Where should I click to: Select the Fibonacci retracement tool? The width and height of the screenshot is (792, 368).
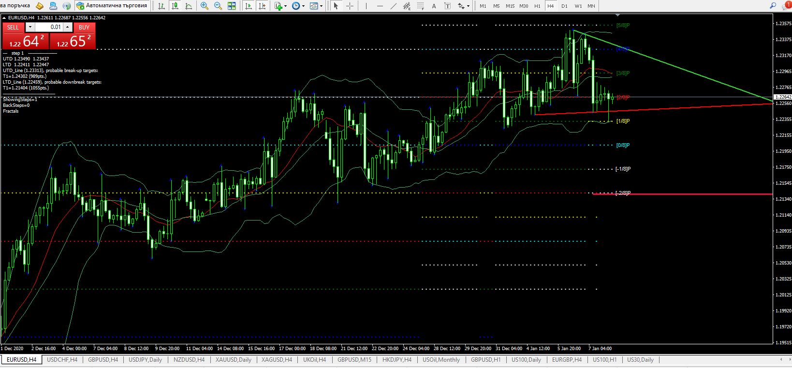420,6
